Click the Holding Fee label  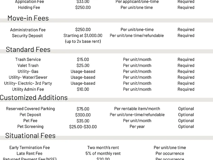point(29,7)
